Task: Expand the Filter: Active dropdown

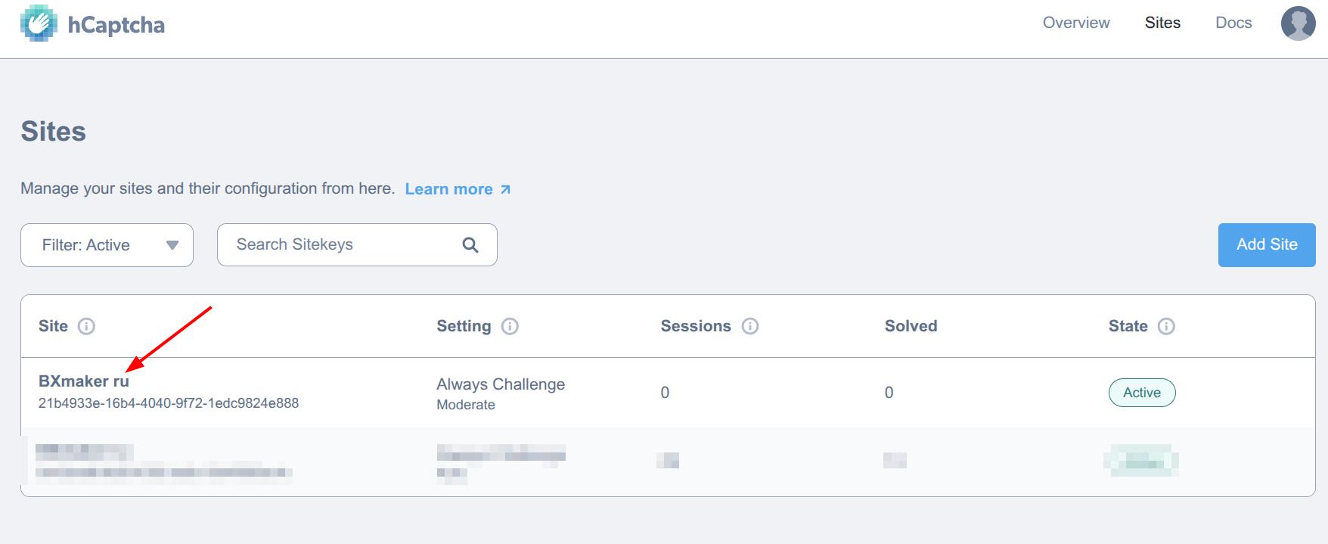Action: [x=107, y=245]
